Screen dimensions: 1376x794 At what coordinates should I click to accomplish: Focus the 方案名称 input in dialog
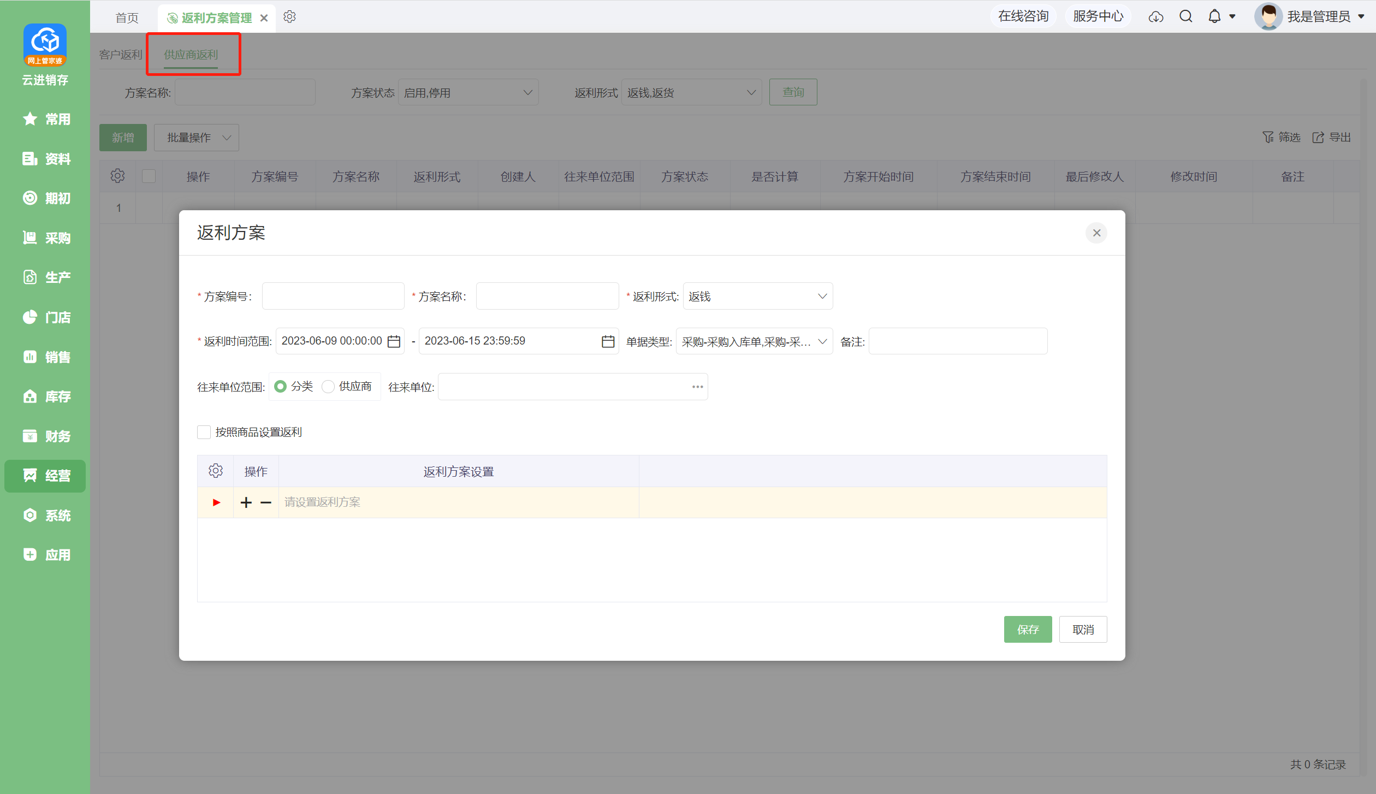point(547,296)
